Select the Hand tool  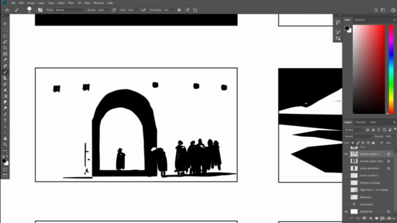pos(5,139)
